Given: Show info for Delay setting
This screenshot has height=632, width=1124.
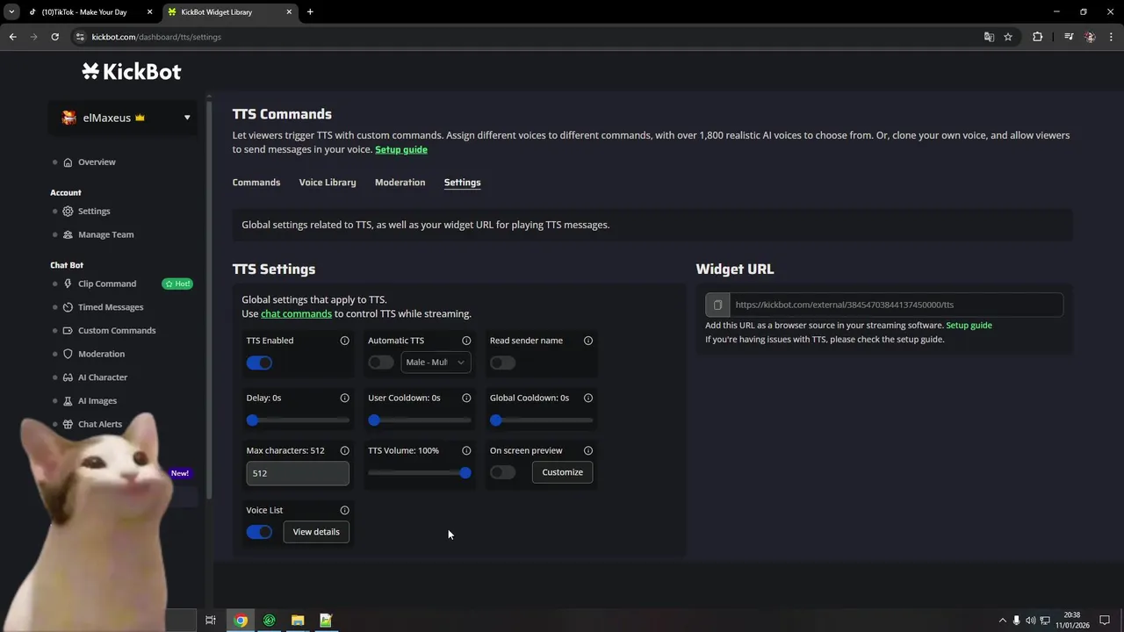Looking at the screenshot, I should [344, 398].
